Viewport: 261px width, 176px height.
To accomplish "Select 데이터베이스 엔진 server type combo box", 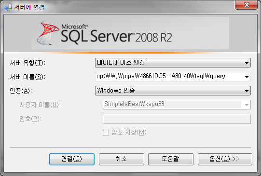I will [173, 63].
